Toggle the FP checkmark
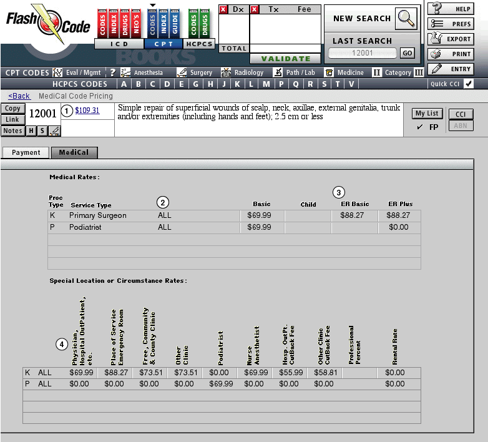Image resolution: width=488 pixels, height=442 pixels. 420,127
